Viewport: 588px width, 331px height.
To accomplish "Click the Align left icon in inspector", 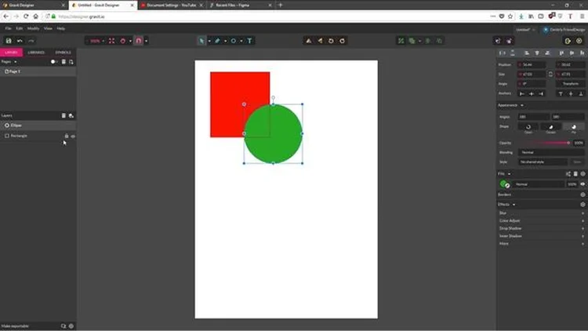I will [x=527, y=53].
